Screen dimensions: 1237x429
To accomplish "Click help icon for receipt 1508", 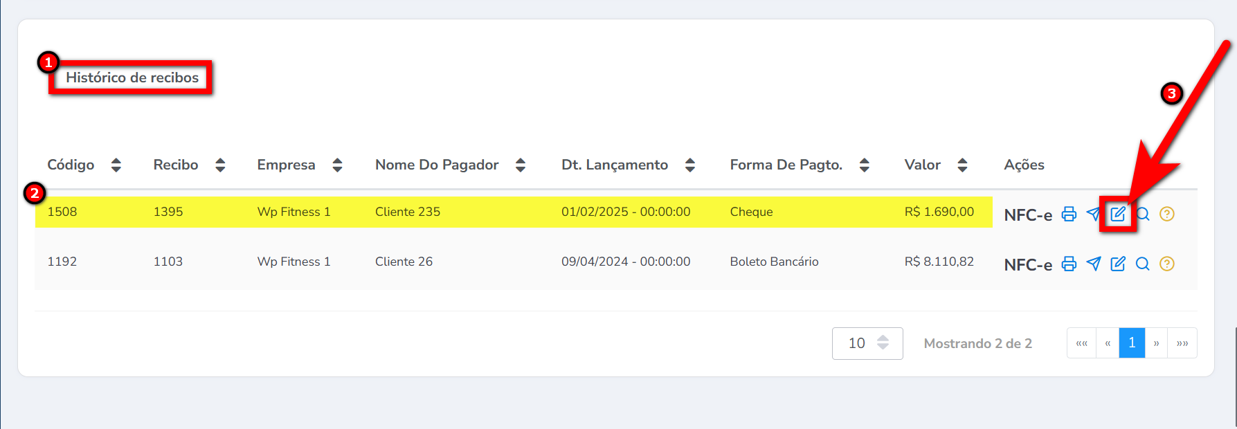I will (1167, 214).
